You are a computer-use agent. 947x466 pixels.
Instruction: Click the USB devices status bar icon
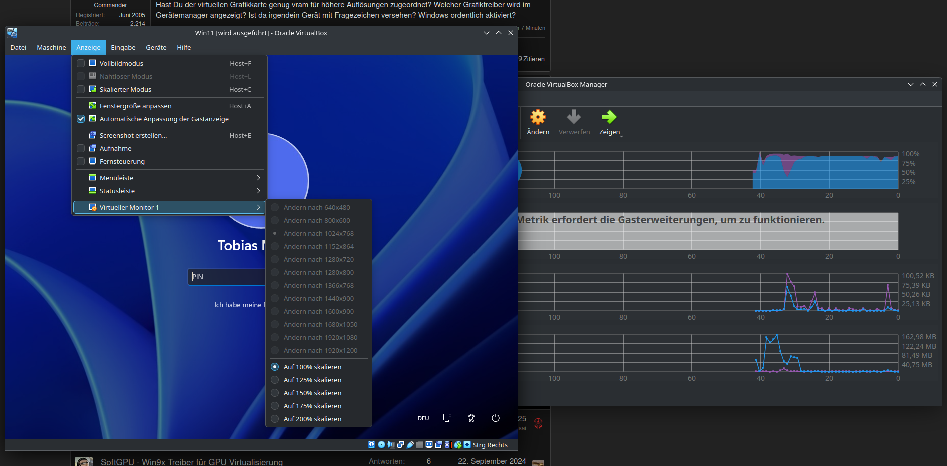click(x=410, y=445)
